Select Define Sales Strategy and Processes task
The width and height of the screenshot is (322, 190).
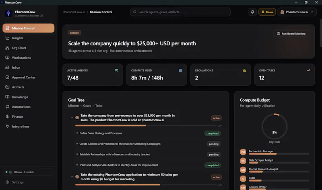101,133
